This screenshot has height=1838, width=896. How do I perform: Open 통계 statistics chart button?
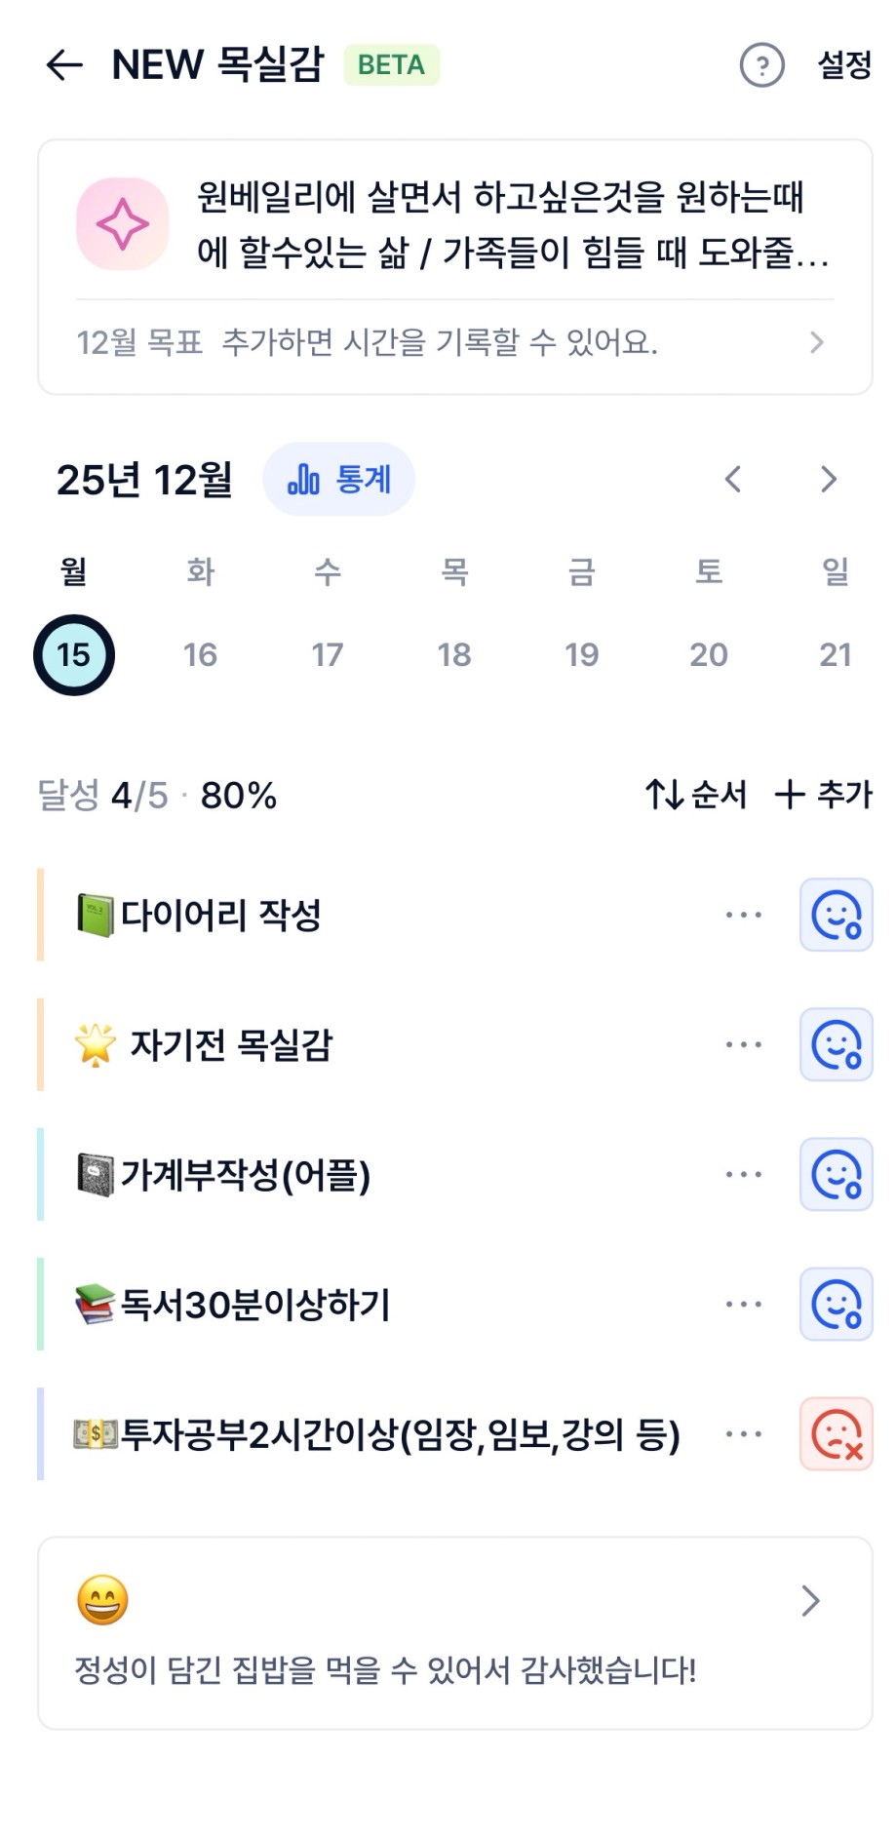coord(338,480)
